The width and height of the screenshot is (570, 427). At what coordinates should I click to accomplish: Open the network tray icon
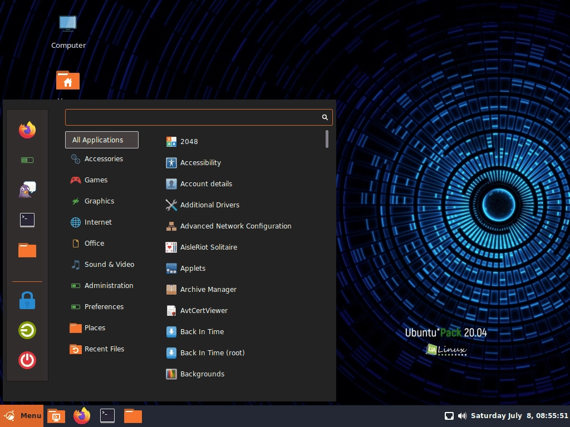click(449, 416)
